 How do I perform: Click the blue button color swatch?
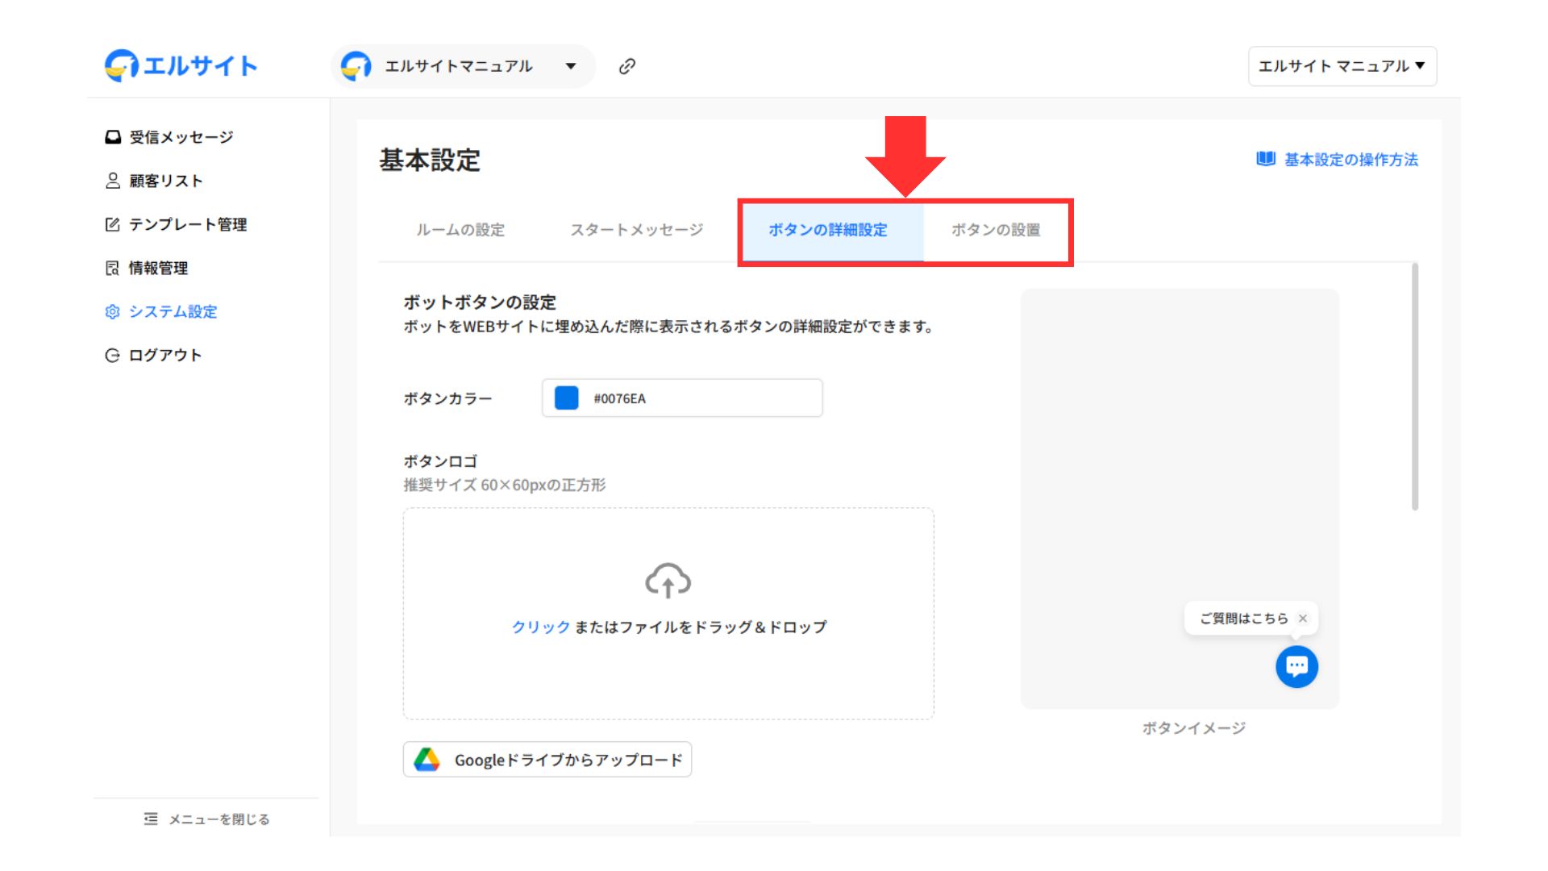(567, 398)
